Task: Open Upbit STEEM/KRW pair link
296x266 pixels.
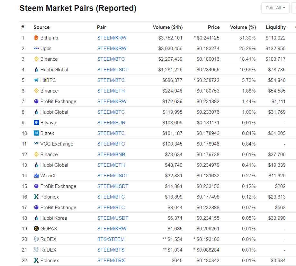Action: pyautogui.click(x=112, y=48)
